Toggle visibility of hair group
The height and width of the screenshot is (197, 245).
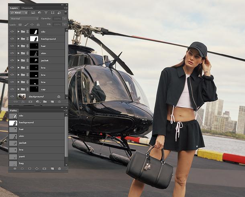coord(12,46)
